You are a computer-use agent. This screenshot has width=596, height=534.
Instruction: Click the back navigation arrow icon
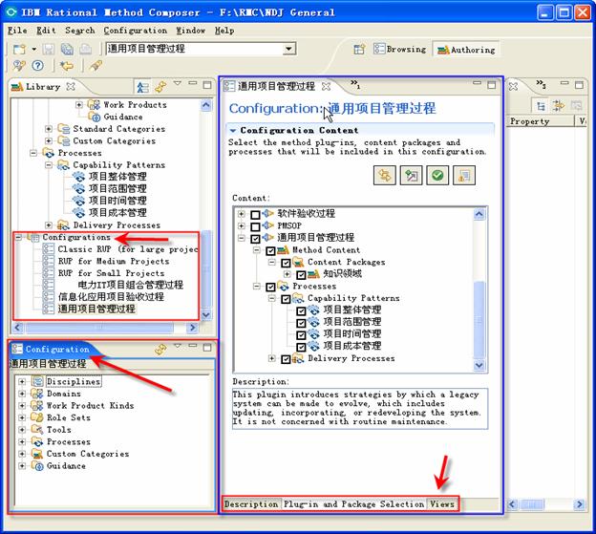click(x=67, y=66)
